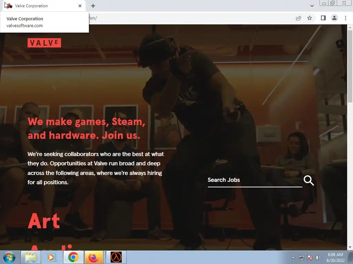Close the Valve Corporation tab
Viewport: 353px width, 264px height.
coord(80,6)
